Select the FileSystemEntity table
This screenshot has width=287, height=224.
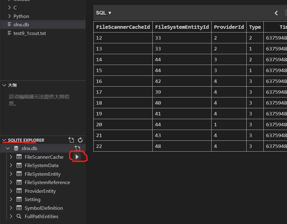(x=43, y=174)
